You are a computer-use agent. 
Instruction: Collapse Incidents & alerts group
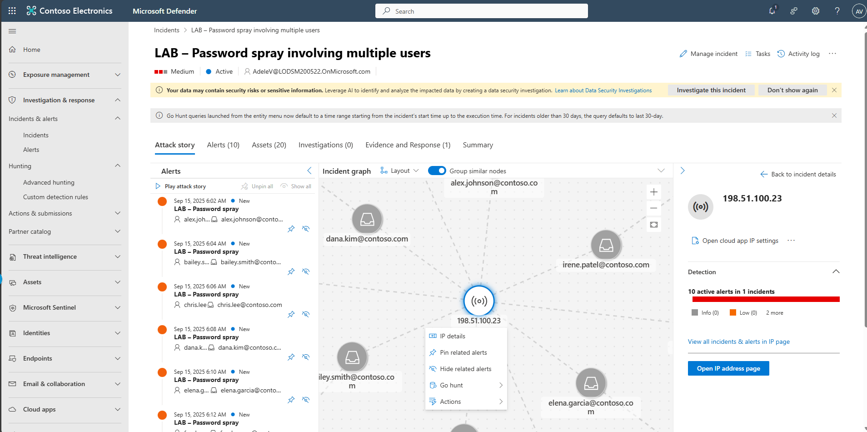click(118, 119)
